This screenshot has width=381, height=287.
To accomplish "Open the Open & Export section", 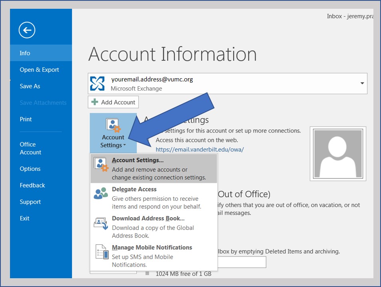I will click(x=41, y=69).
